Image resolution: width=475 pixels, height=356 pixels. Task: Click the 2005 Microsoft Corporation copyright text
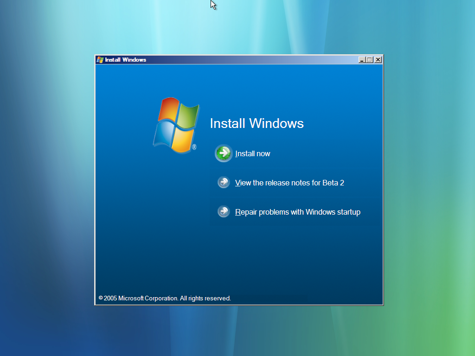pos(165,298)
